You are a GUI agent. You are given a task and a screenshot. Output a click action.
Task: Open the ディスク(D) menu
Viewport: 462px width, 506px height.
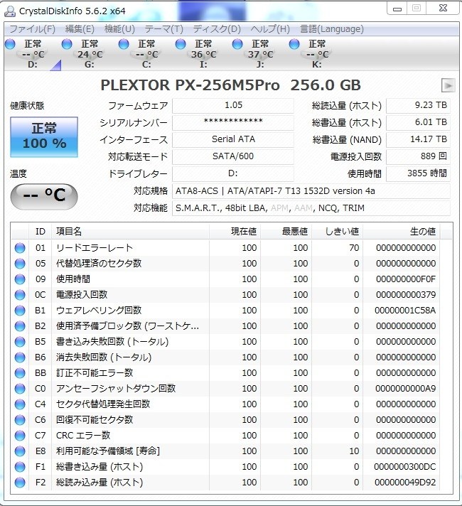217,29
